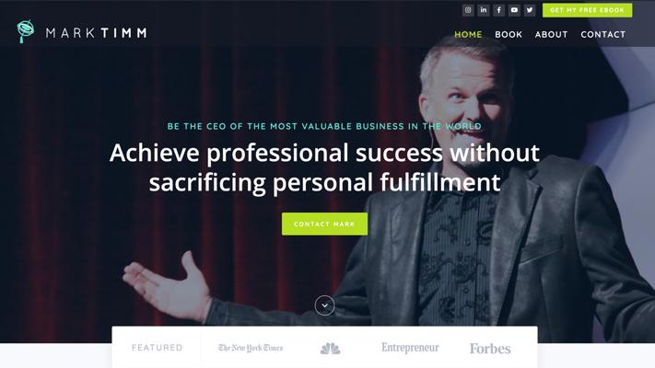Open the Instagram social icon
655x368 pixels.
tap(468, 10)
